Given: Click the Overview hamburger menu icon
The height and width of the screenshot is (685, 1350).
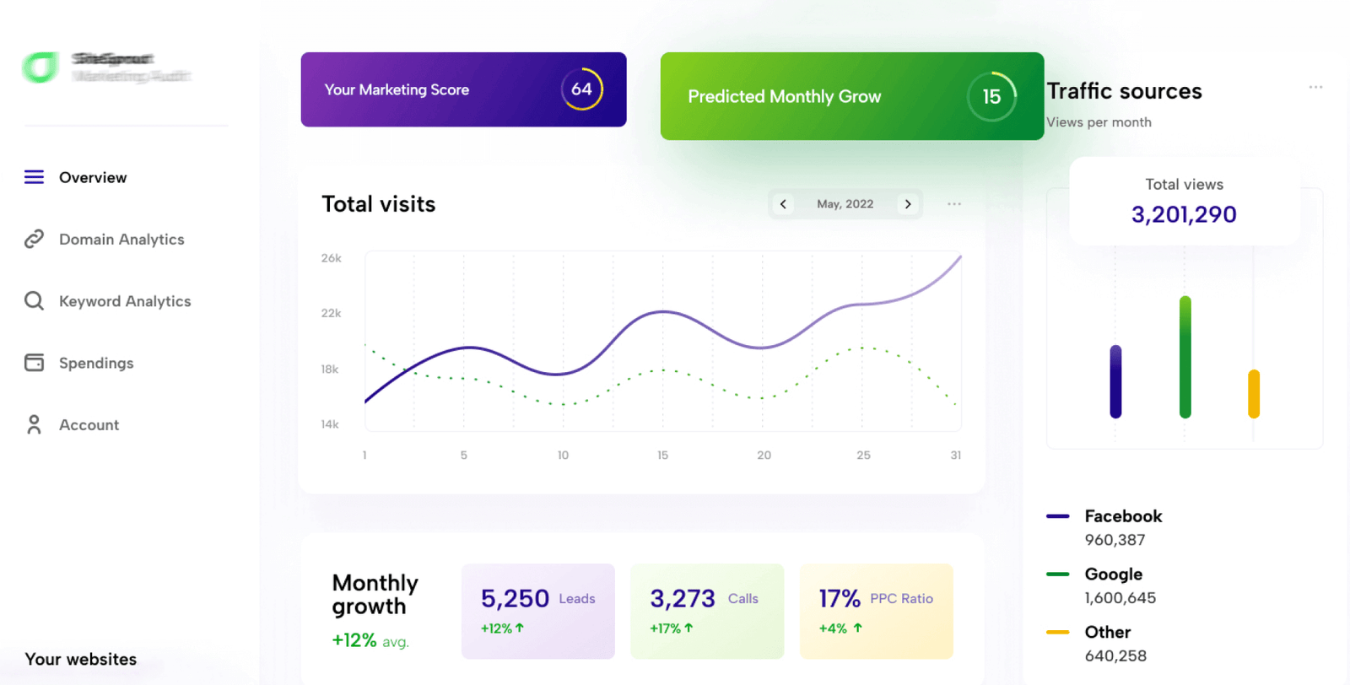Looking at the screenshot, I should pyautogui.click(x=34, y=177).
